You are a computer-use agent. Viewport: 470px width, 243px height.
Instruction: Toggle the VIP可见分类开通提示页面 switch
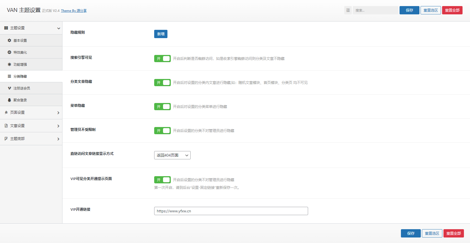(162, 180)
